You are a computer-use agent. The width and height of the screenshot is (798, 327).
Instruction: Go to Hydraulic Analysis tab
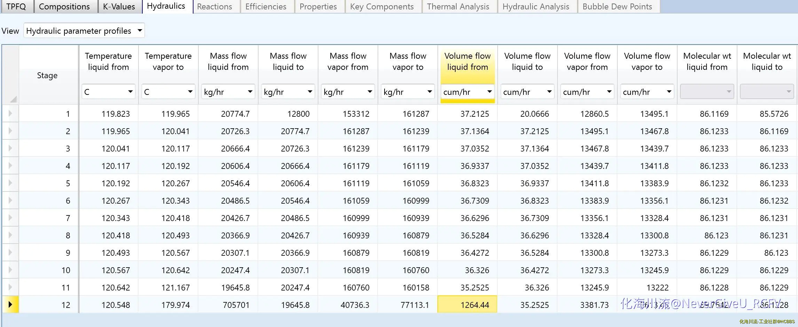(x=536, y=7)
